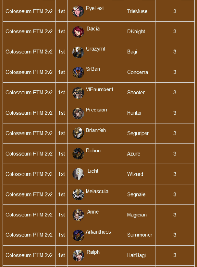Click the score 3 in Dubuu's row
The image size is (197, 267).
[175, 154]
